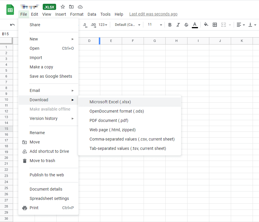Check the cloud document status icon

[x=80, y=7]
